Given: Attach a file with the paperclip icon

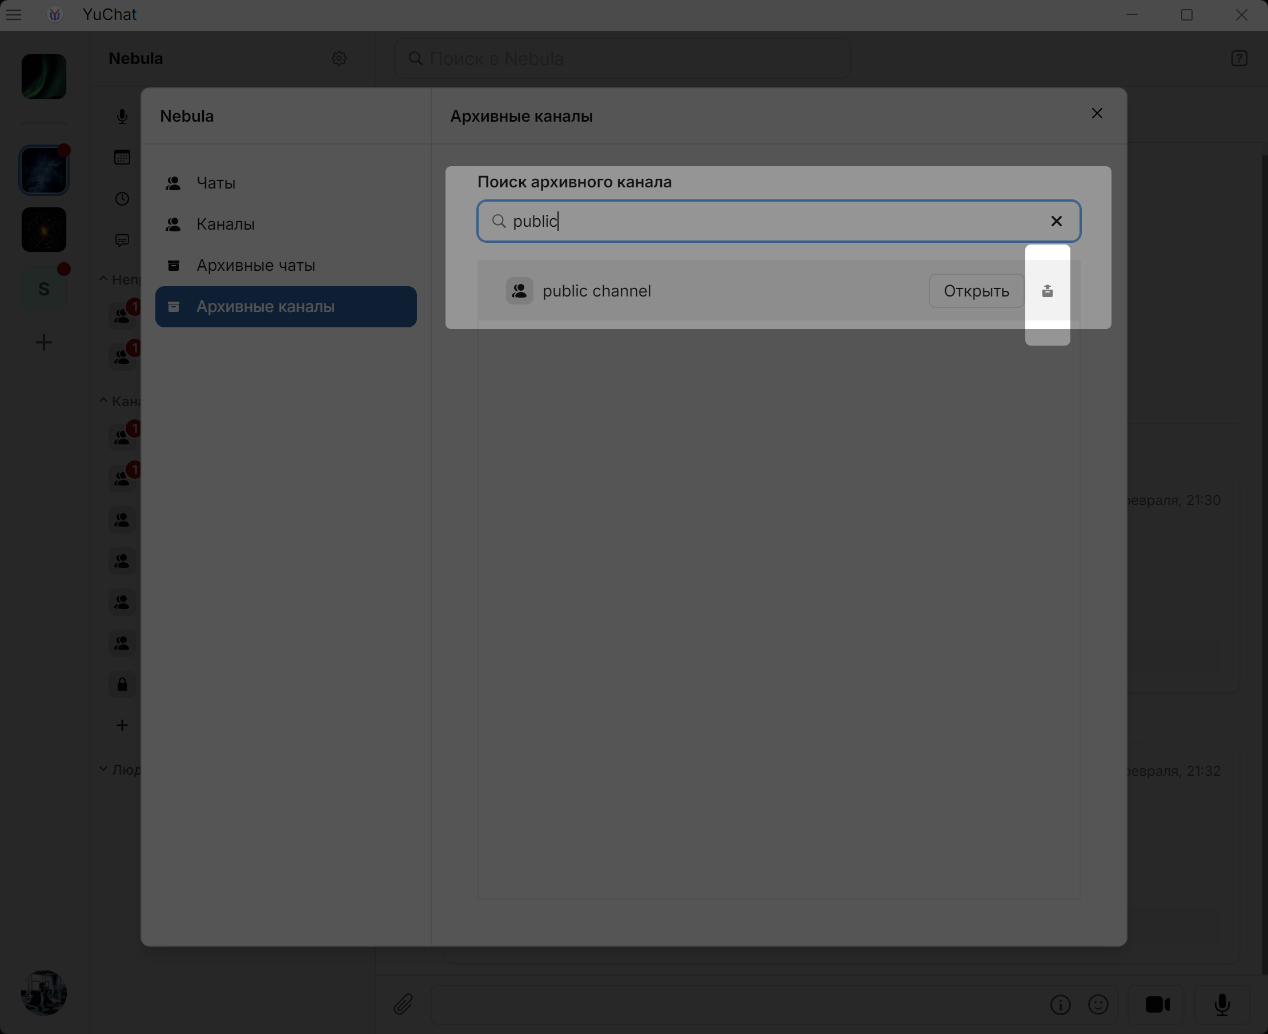Looking at the screenshot, I should tap(403, 1005).
